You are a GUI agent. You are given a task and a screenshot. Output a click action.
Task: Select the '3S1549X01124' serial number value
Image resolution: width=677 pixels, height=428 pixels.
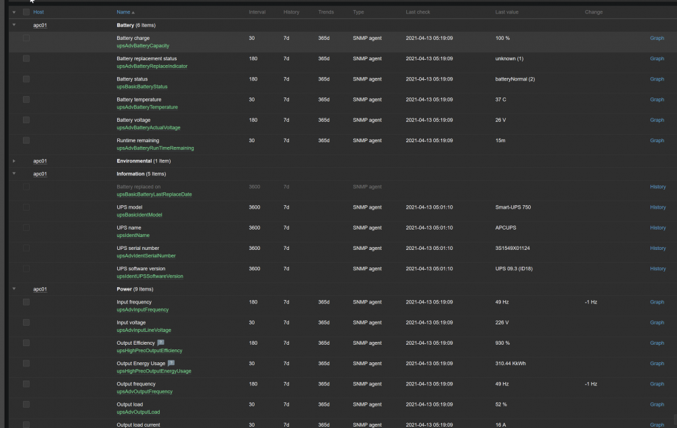[512, 248]
